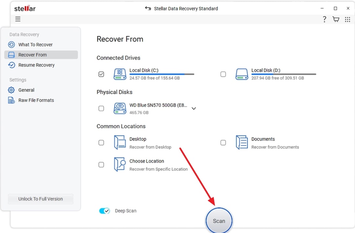Open the waffle grid menu icon

click(x=347, y=19)
